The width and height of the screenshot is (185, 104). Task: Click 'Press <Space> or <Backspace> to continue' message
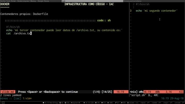click(48, 92)
